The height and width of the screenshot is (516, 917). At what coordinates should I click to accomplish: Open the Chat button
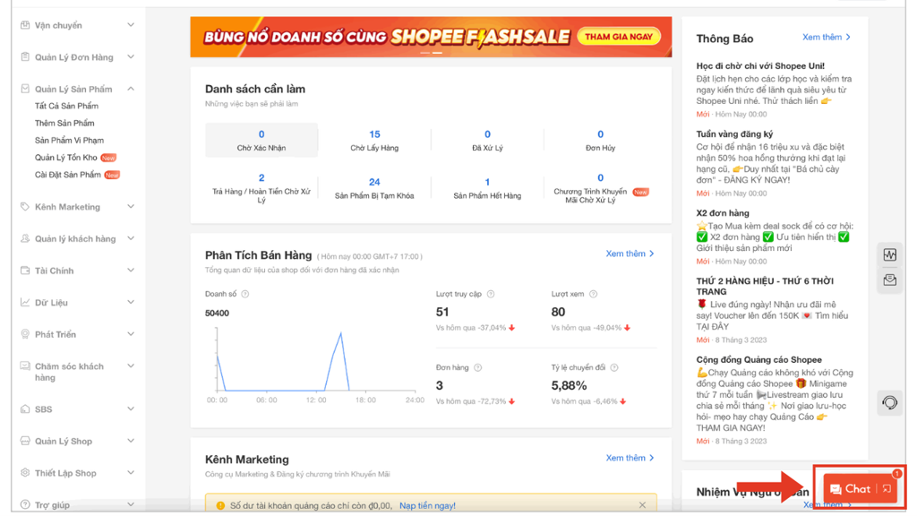(850, 488)
